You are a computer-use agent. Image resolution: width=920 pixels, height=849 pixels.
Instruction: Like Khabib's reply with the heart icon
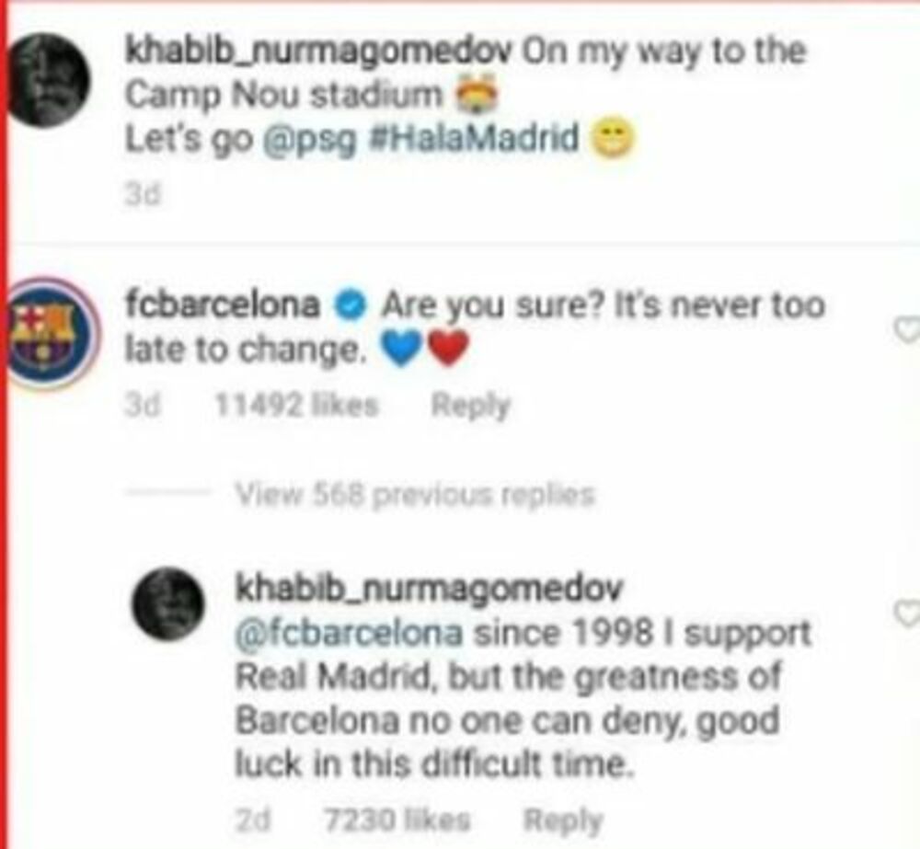(x=907, y=614)
